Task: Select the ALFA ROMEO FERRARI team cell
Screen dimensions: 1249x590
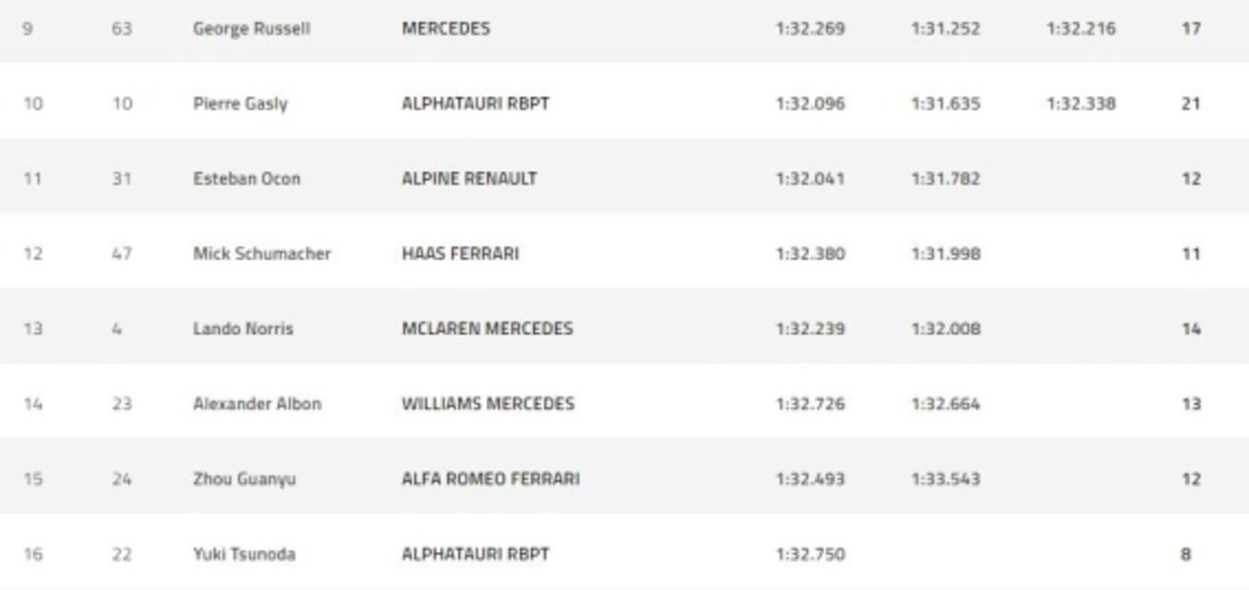Action: coord(490,480)
